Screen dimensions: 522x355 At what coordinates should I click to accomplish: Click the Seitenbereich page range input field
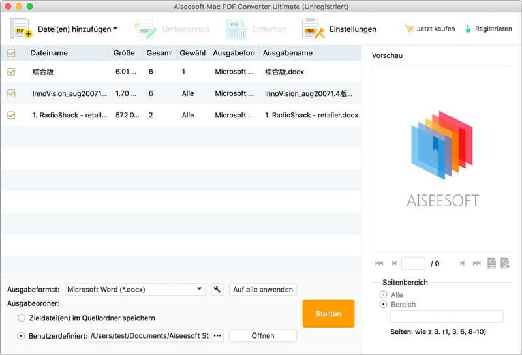(447, 316)
